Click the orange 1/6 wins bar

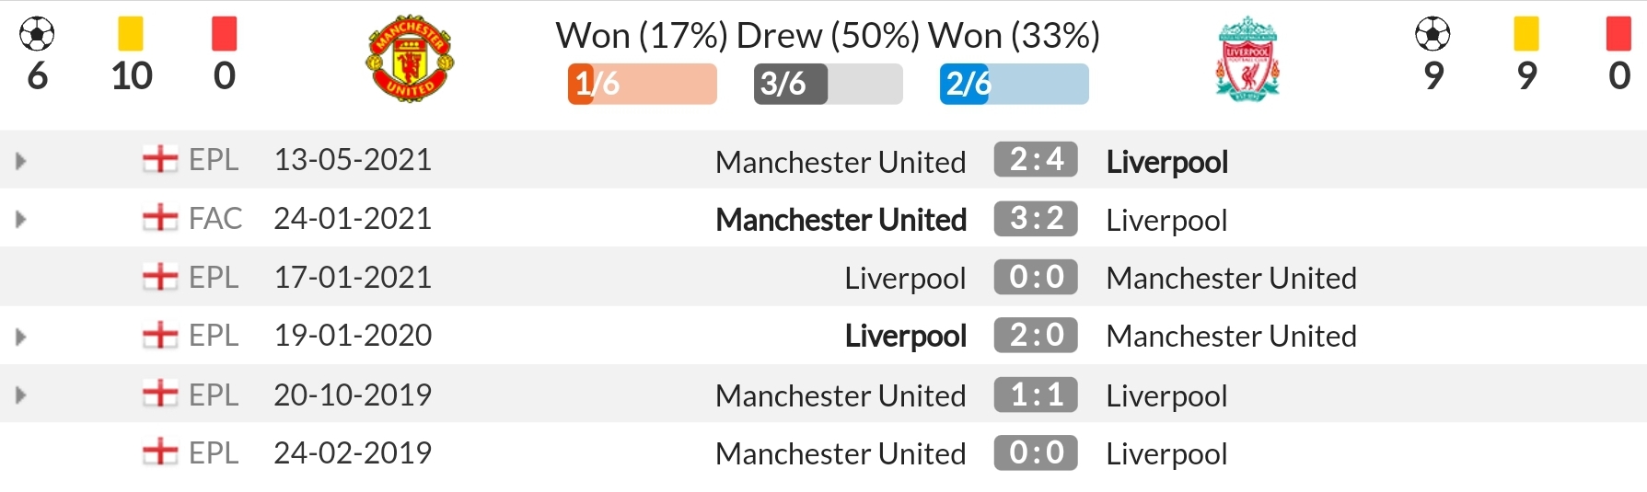coord(643,84)
